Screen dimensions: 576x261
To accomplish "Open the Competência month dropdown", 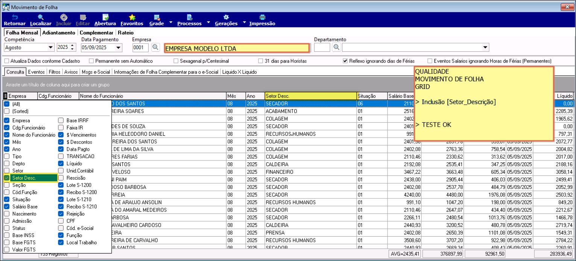I will (x=51, y=48).
